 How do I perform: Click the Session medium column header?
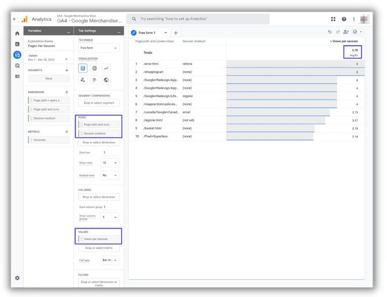click(194, 41)
